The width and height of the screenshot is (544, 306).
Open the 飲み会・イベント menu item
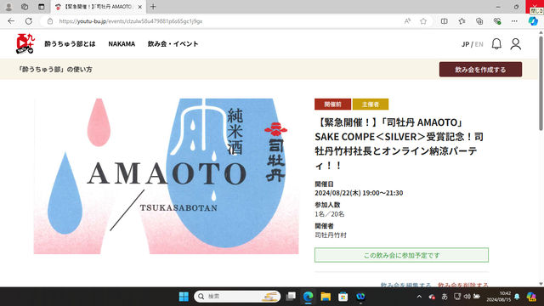tap(173, 43)
